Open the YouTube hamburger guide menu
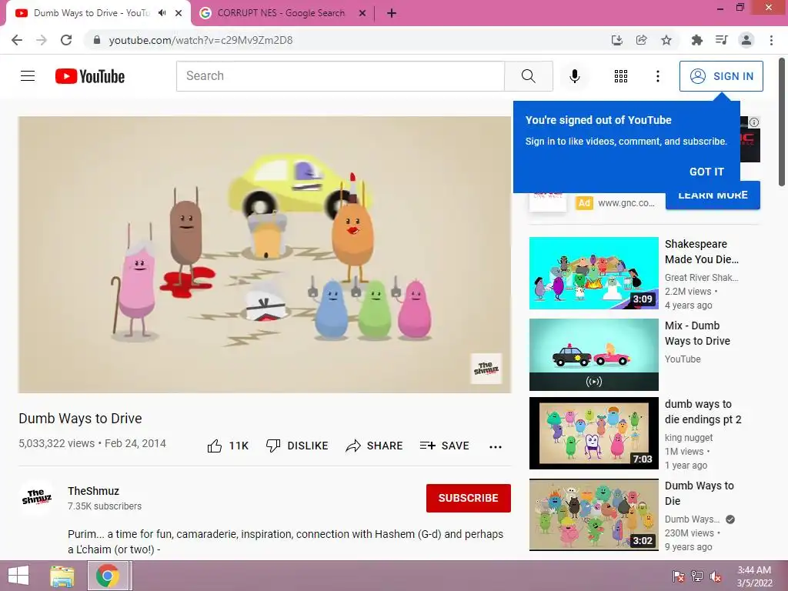 [x=28, y=76]
